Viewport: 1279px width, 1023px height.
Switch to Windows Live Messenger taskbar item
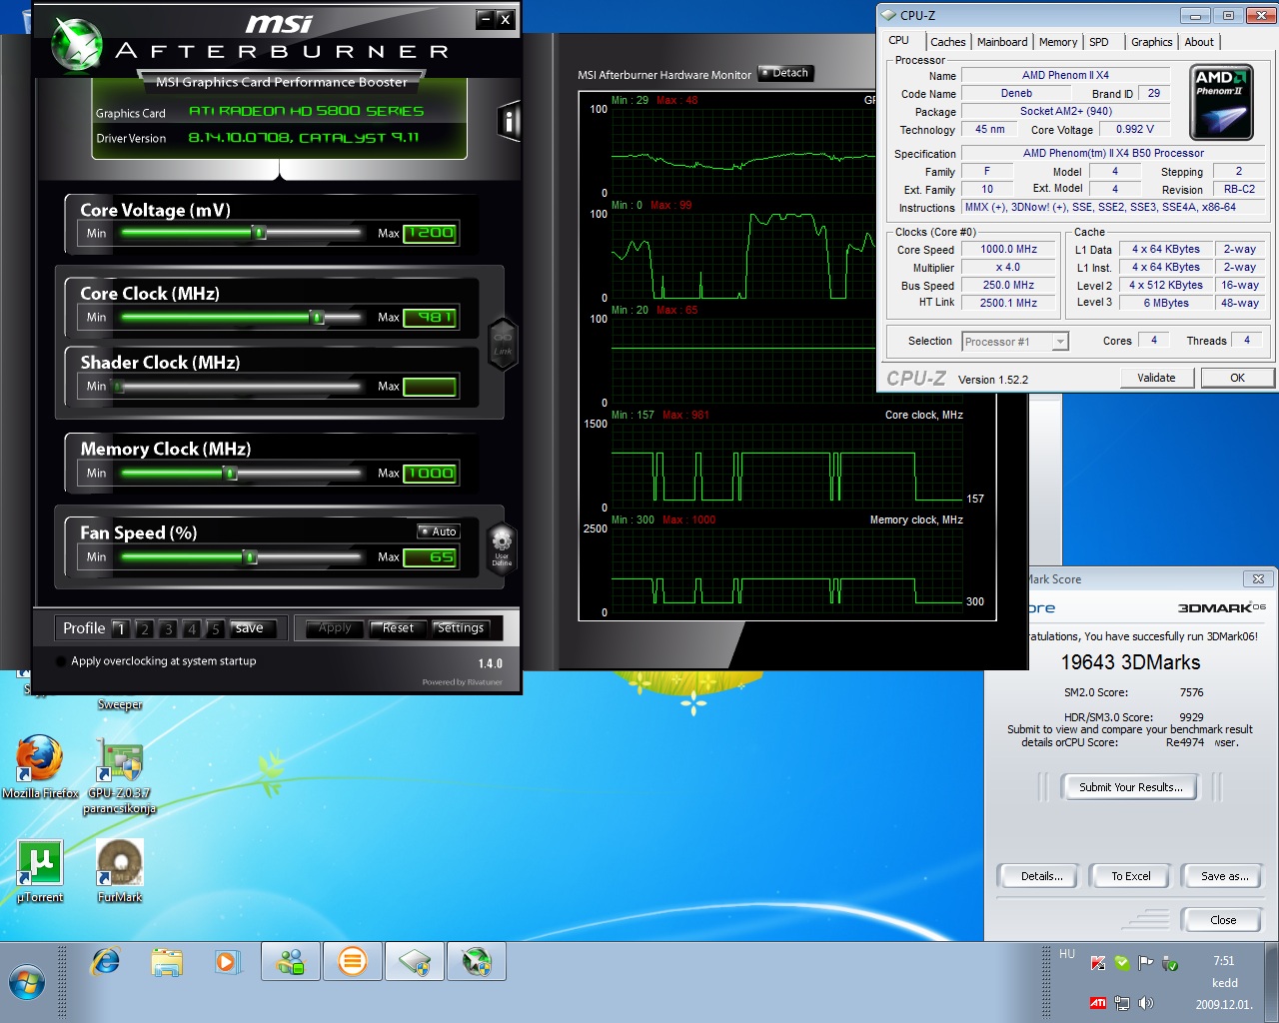coord(291,962)
